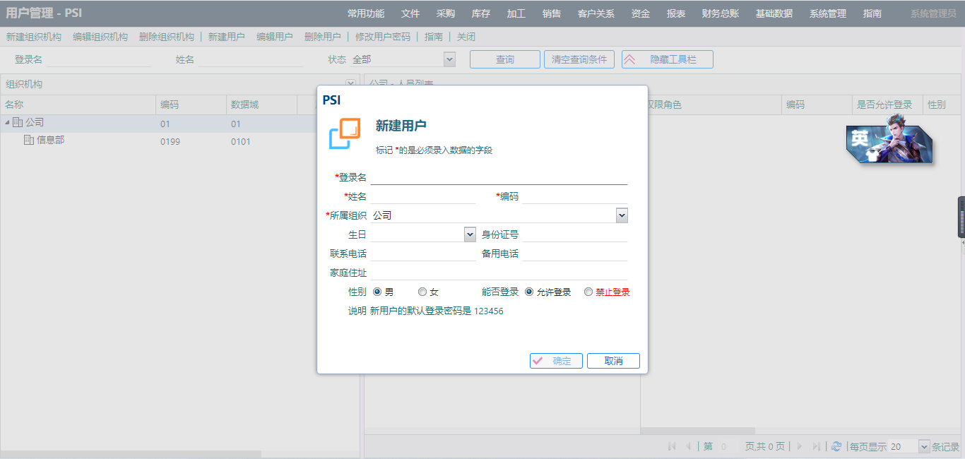The height and width of the screenshot is (459, 965).
Task: Click the 备用电话 input field
Action: click(575, 254)
